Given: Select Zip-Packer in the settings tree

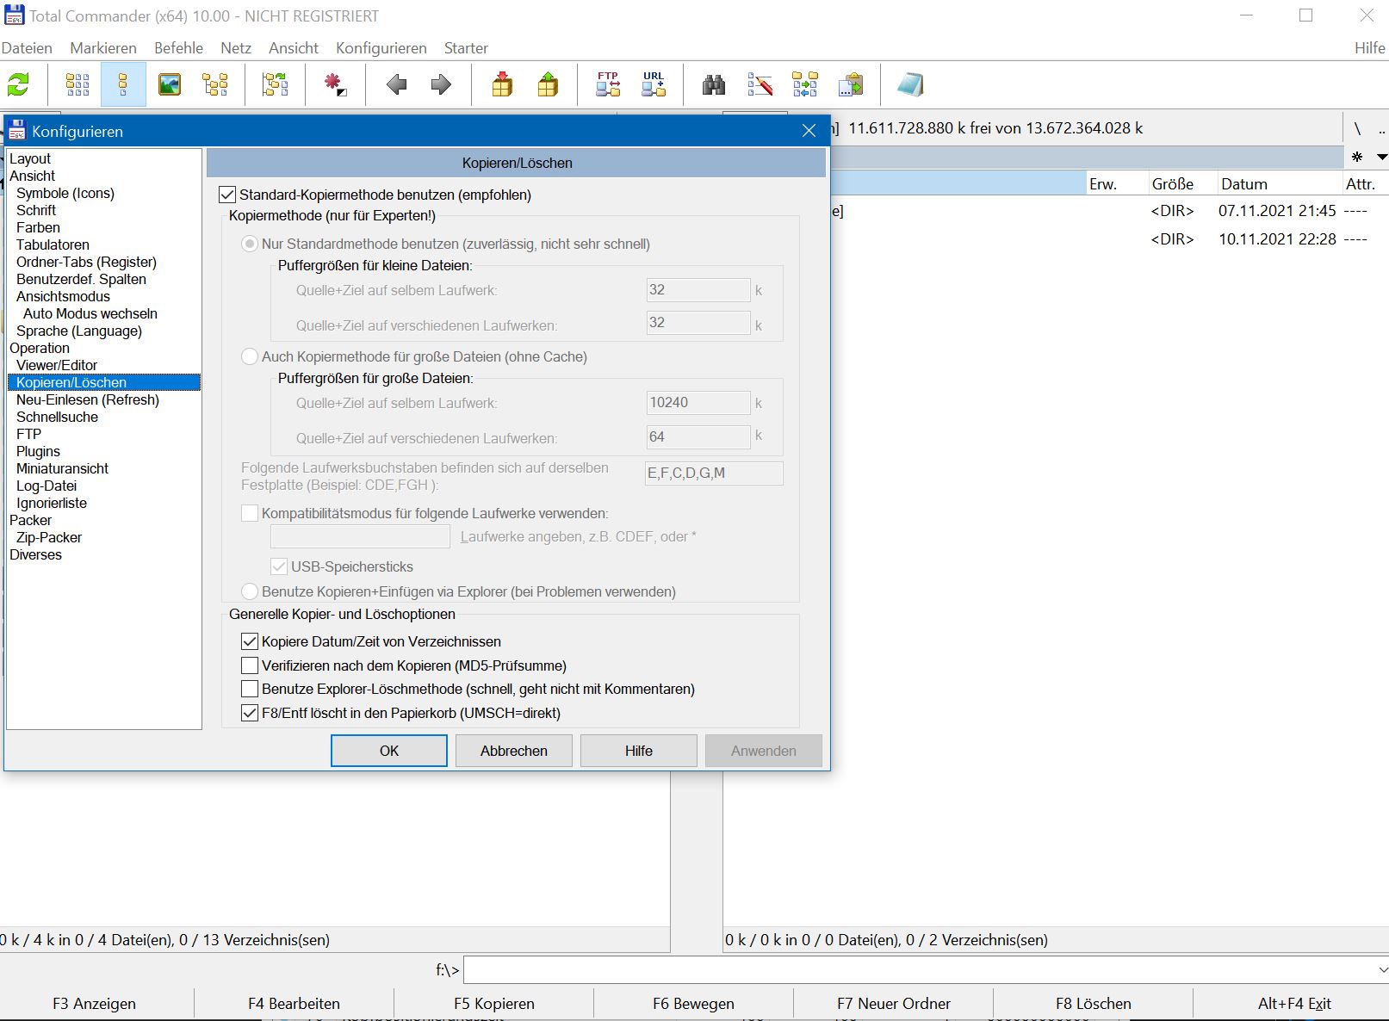Looking at the screenshot, I should point(49,537).
